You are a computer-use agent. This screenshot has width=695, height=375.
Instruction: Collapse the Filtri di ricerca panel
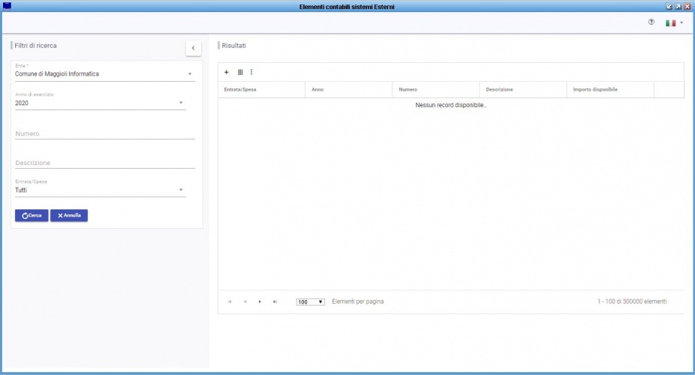tap(193, 48)
